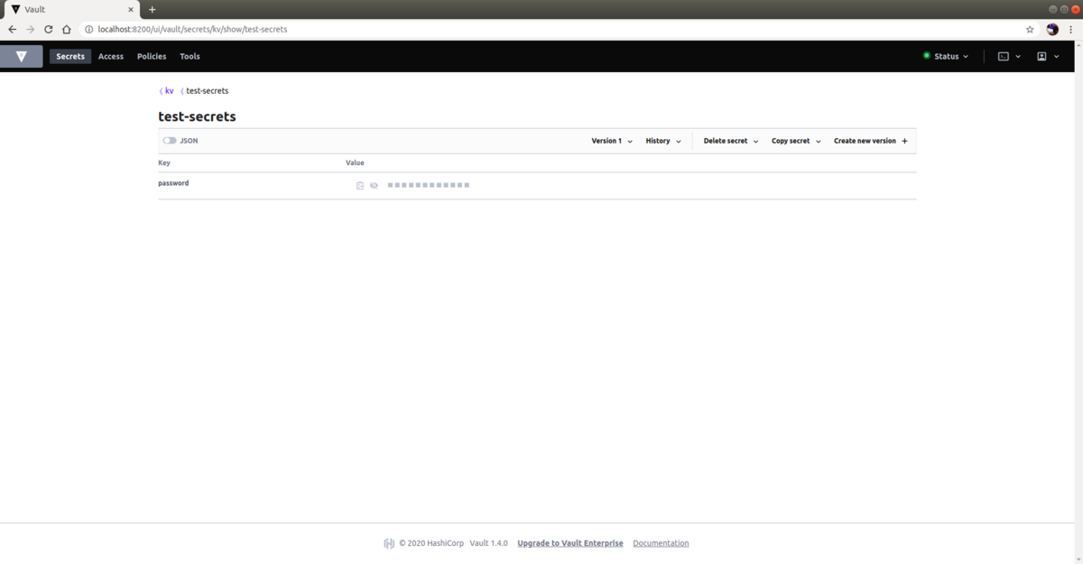
Task: Click the test-secrets page heading
Action: [x=197, y=117]
